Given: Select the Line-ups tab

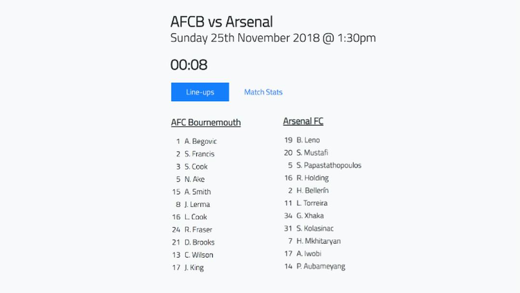Looking at the screenshot, I should pyautogui.click(x=200, y=92).
